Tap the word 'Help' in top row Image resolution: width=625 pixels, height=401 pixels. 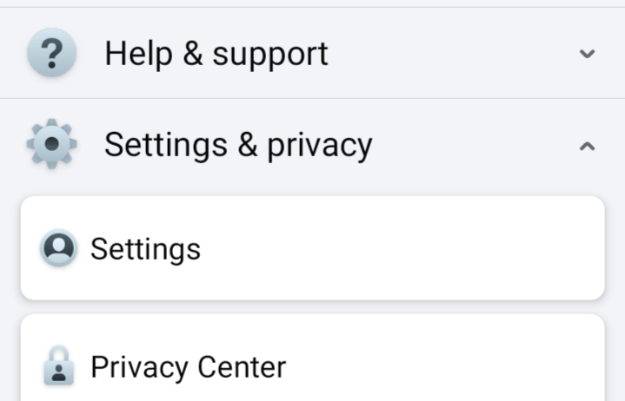[138, 54]
